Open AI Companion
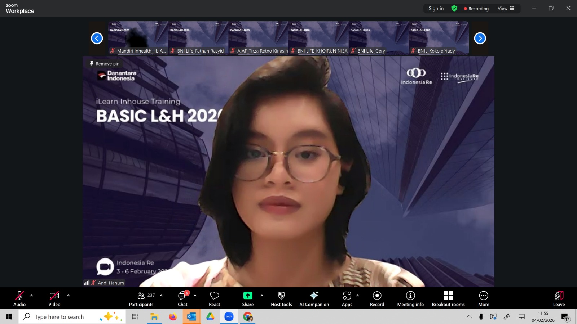Image resolution: width=577 pixels, height=324 pixels. pos(314,299)
